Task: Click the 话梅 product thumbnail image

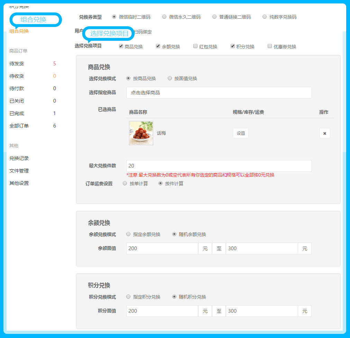Action: [141, 133]
